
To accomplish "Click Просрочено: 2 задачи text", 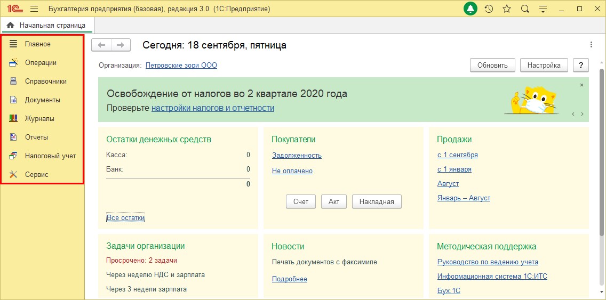I will point(141,260).
